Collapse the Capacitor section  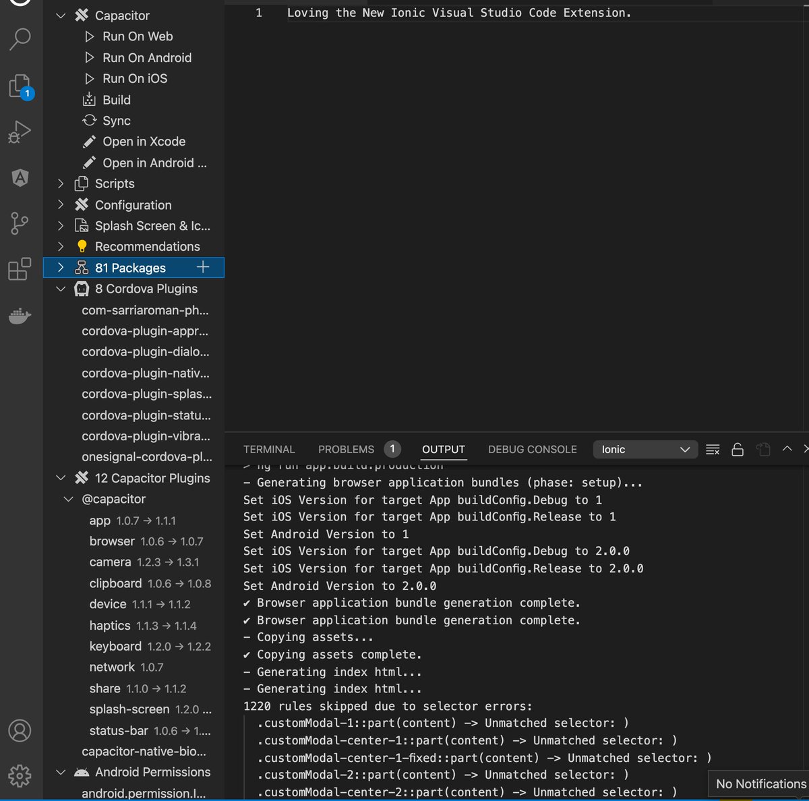[61, 16]
